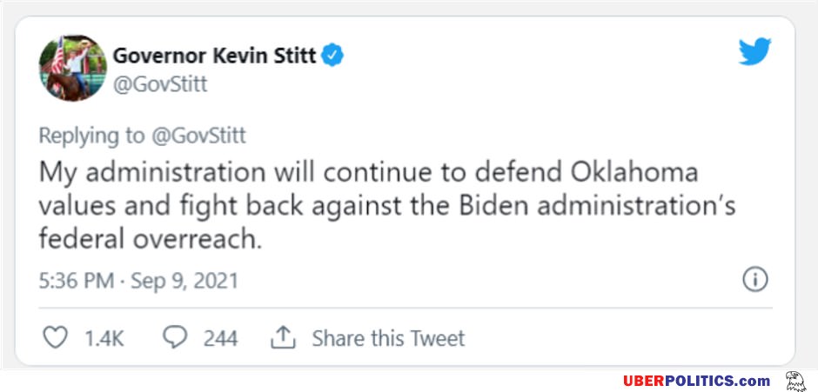Click the eagle icon beside UBERPOLITICS.com

pyautogui.click(x=795, y=381)
